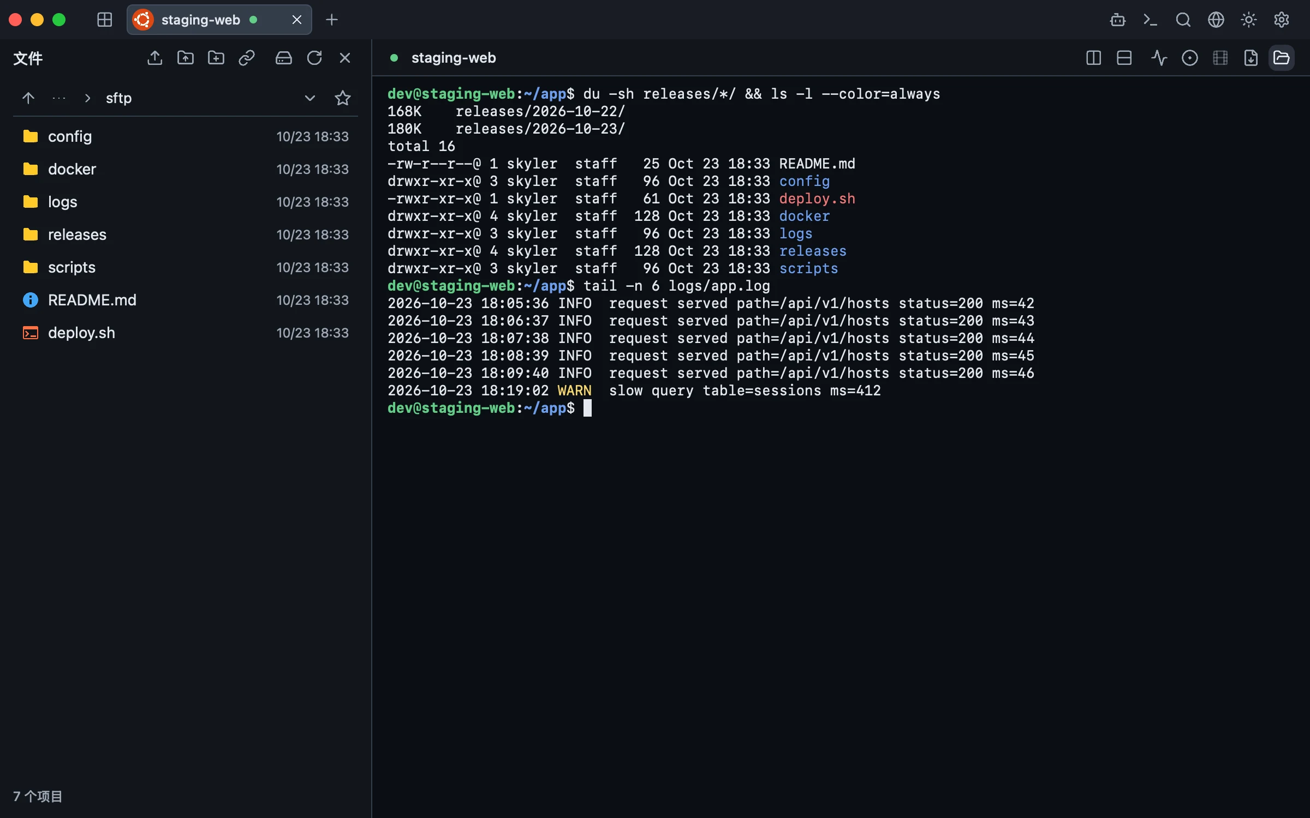Open the terminal prompt icon in top bar
1310x818 pixels.
(x=1150, y=20)
